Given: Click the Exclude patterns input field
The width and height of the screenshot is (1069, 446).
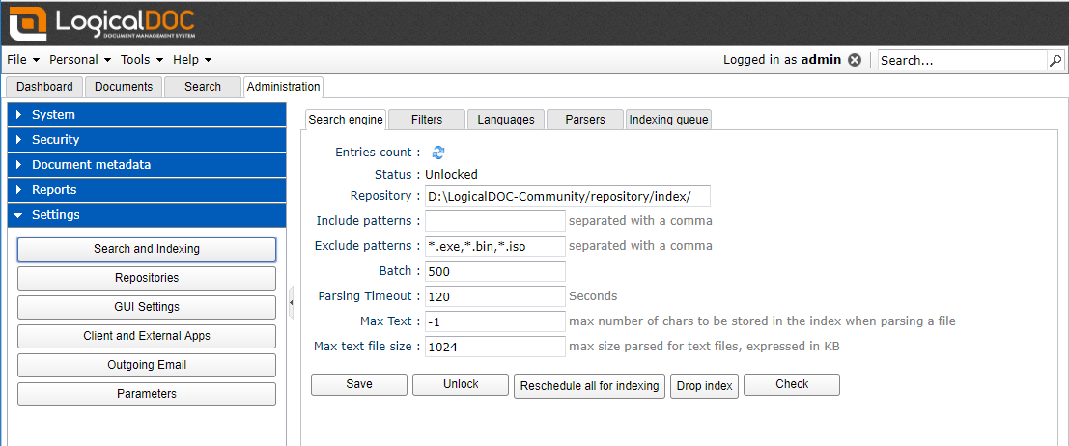Looking at the screenshot, I should click(494, 246).
